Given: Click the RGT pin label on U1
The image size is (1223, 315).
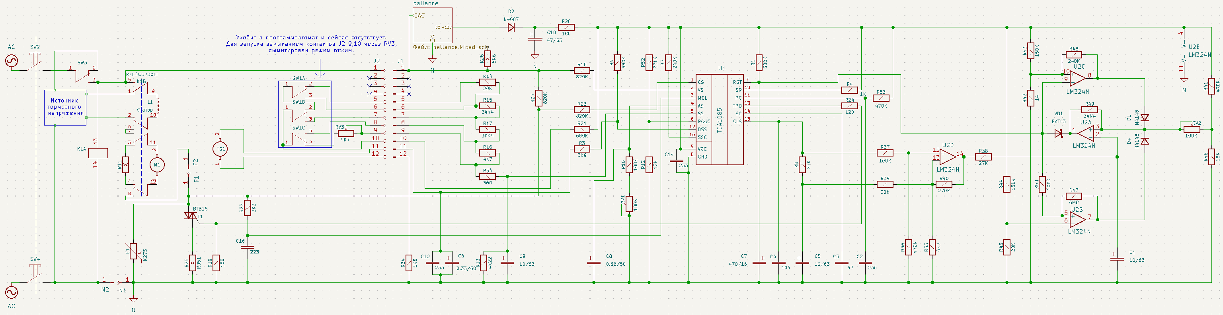Looking at the screenshot, I should 737,82.
